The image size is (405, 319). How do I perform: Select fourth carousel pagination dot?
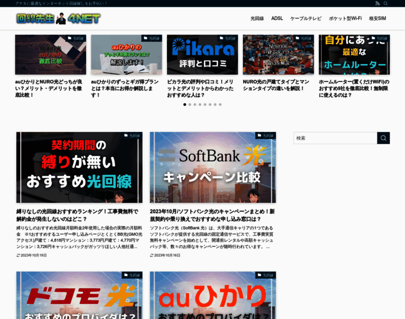pos(200,105)
